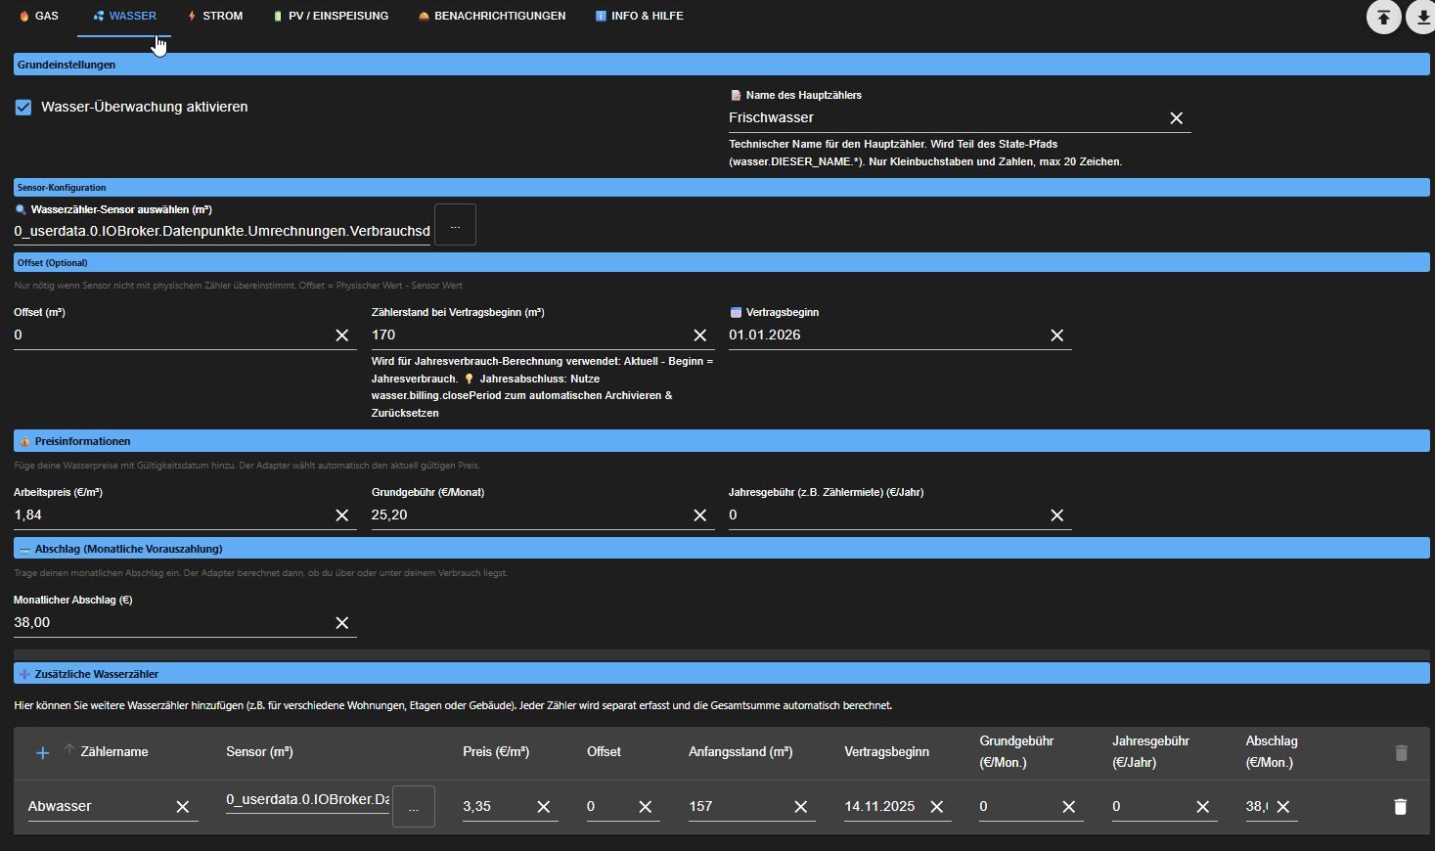1435x851 pixels.
Task: Click the trash icon in the table header
Action: pos(1401,752)
